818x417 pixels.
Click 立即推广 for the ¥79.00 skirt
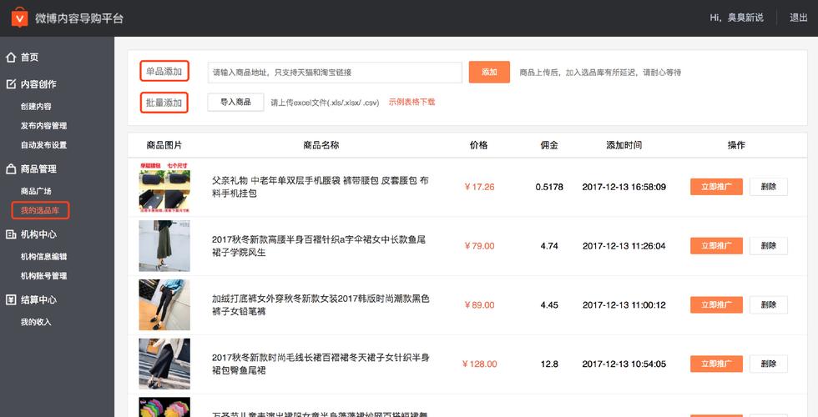coord(716,245)
